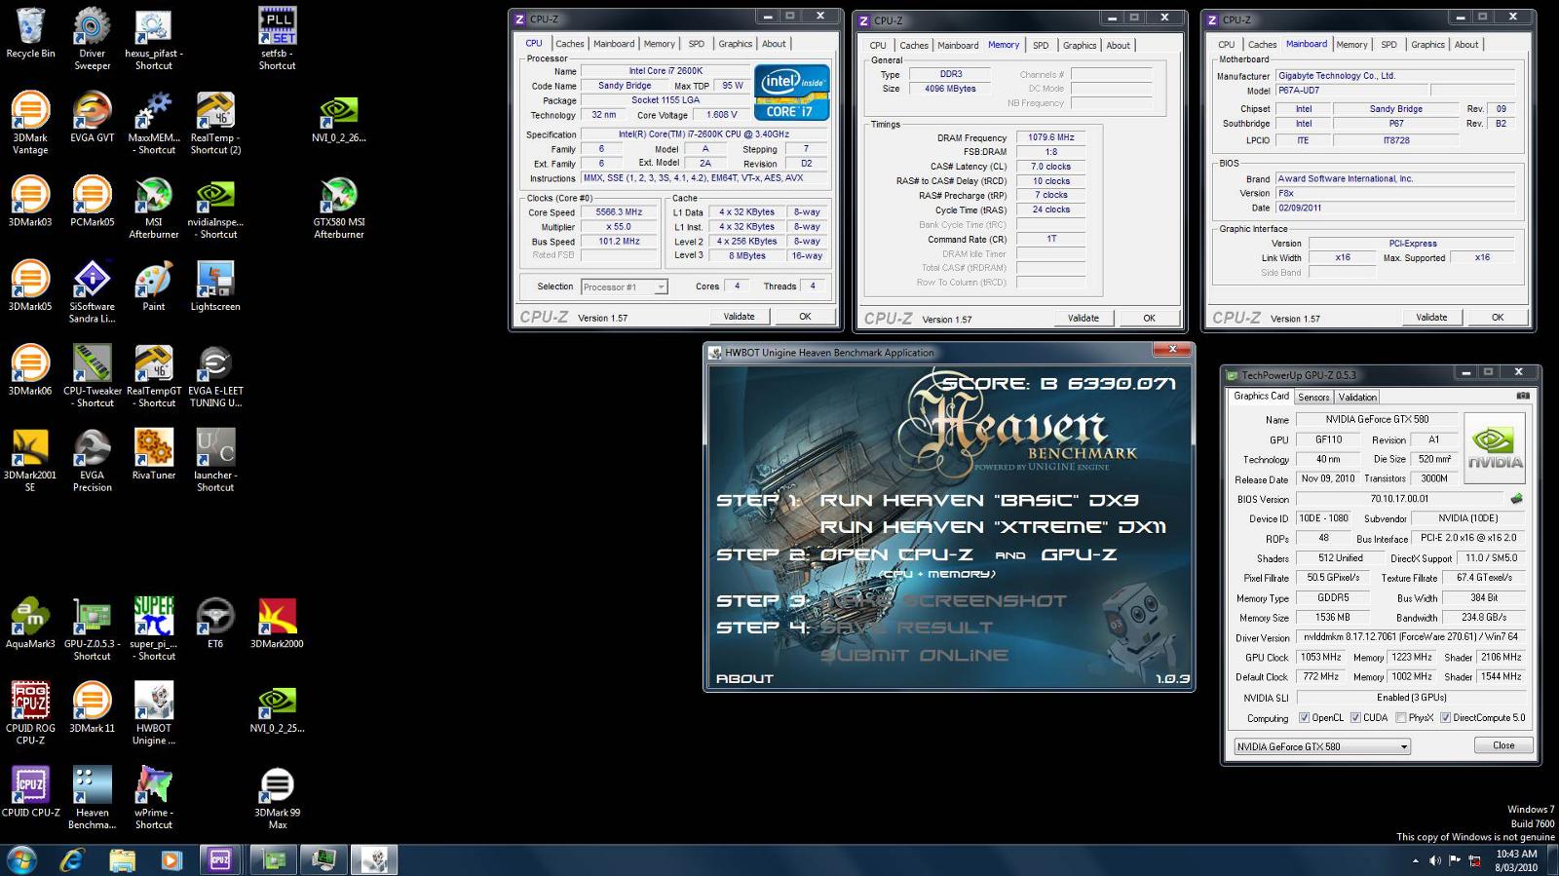Viewport: 1559px width, 876px height.
Task: Launch EVGA E-LEET Tuning Utility icon
Action: 215,376
